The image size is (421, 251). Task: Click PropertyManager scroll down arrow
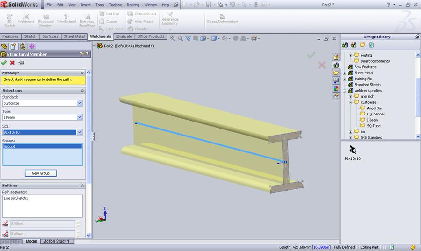click(x=88, y=236)
